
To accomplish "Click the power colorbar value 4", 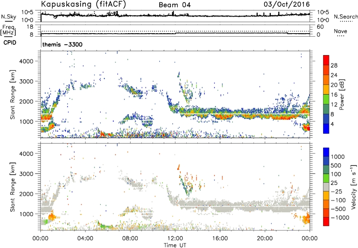I will click(332, 124).
